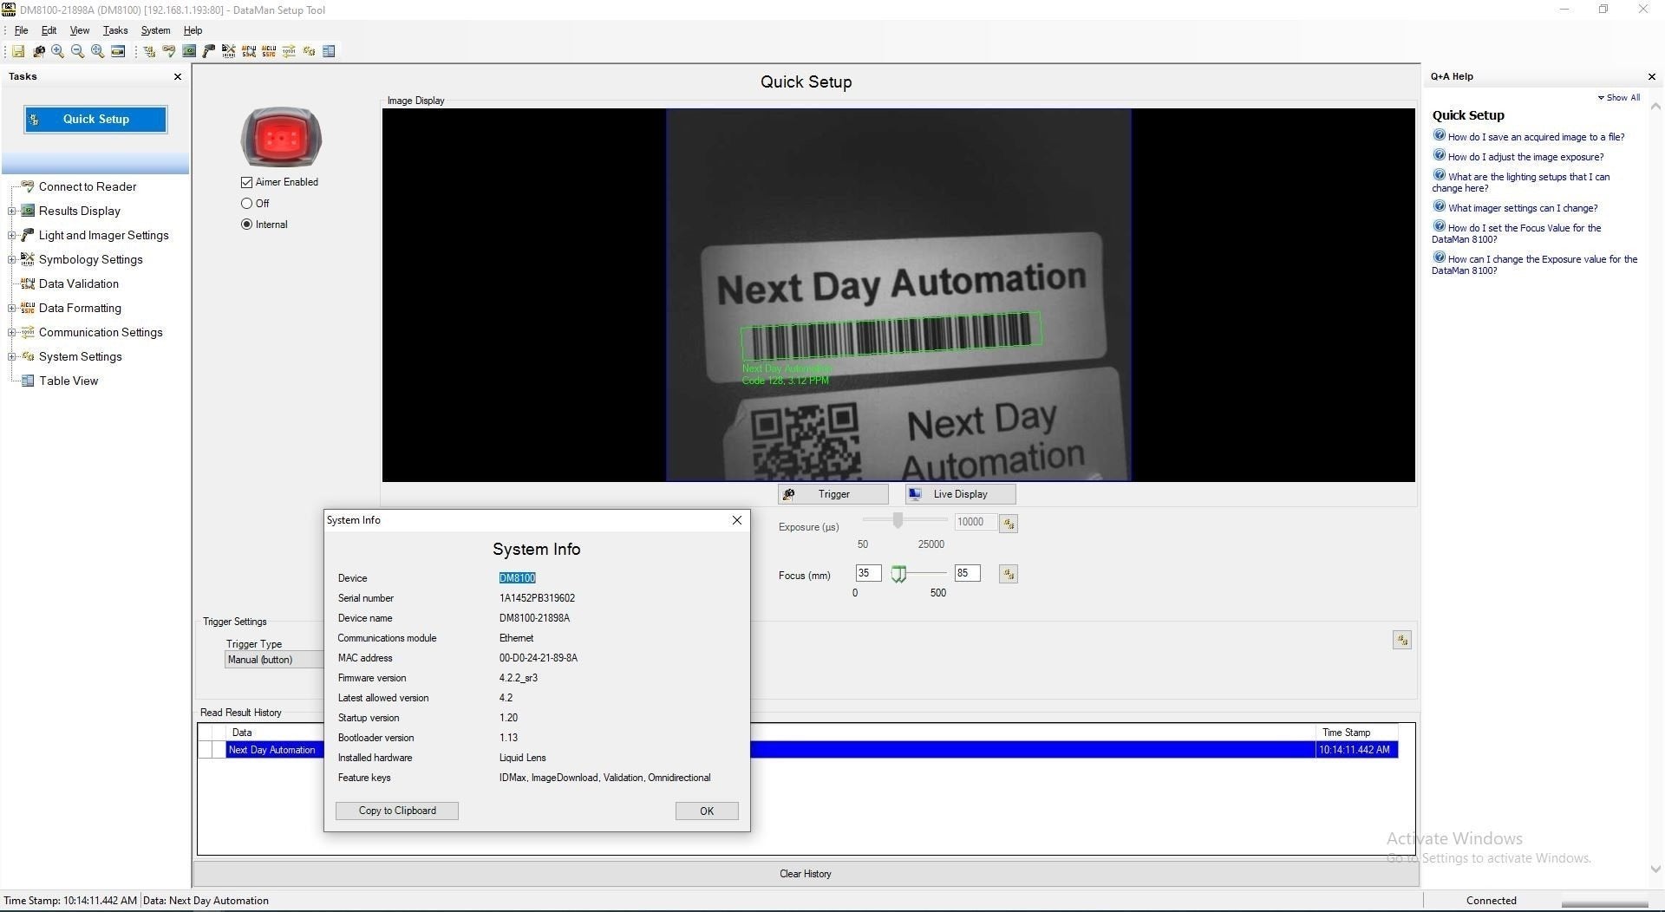This screenshot has width=1665, height=912.
Task: Click the Save icon in the toolbar
Action: pos(17,52)
